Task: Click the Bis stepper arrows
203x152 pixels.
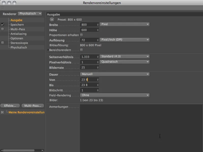Action: click(x=98, y=85)
